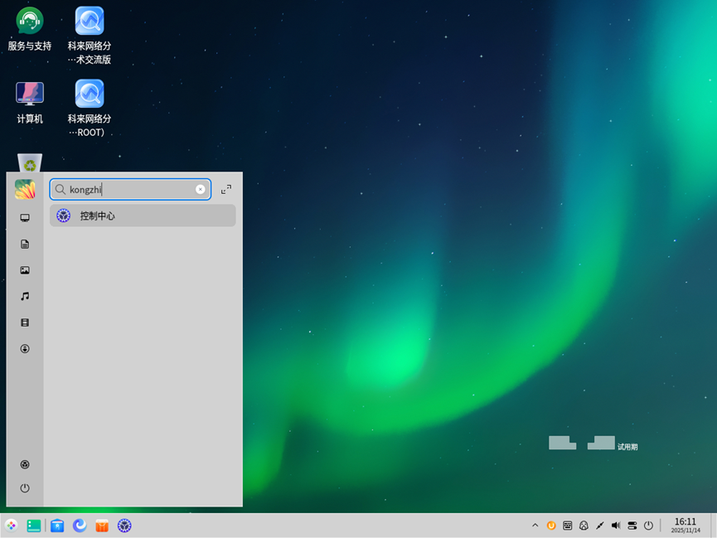717x538 pixels.
Task: Open Pictures folder from the launcher sidebar
Action: [25, 270]
